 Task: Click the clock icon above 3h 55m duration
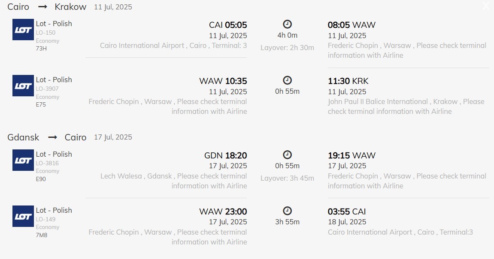[x=288, y=211]
